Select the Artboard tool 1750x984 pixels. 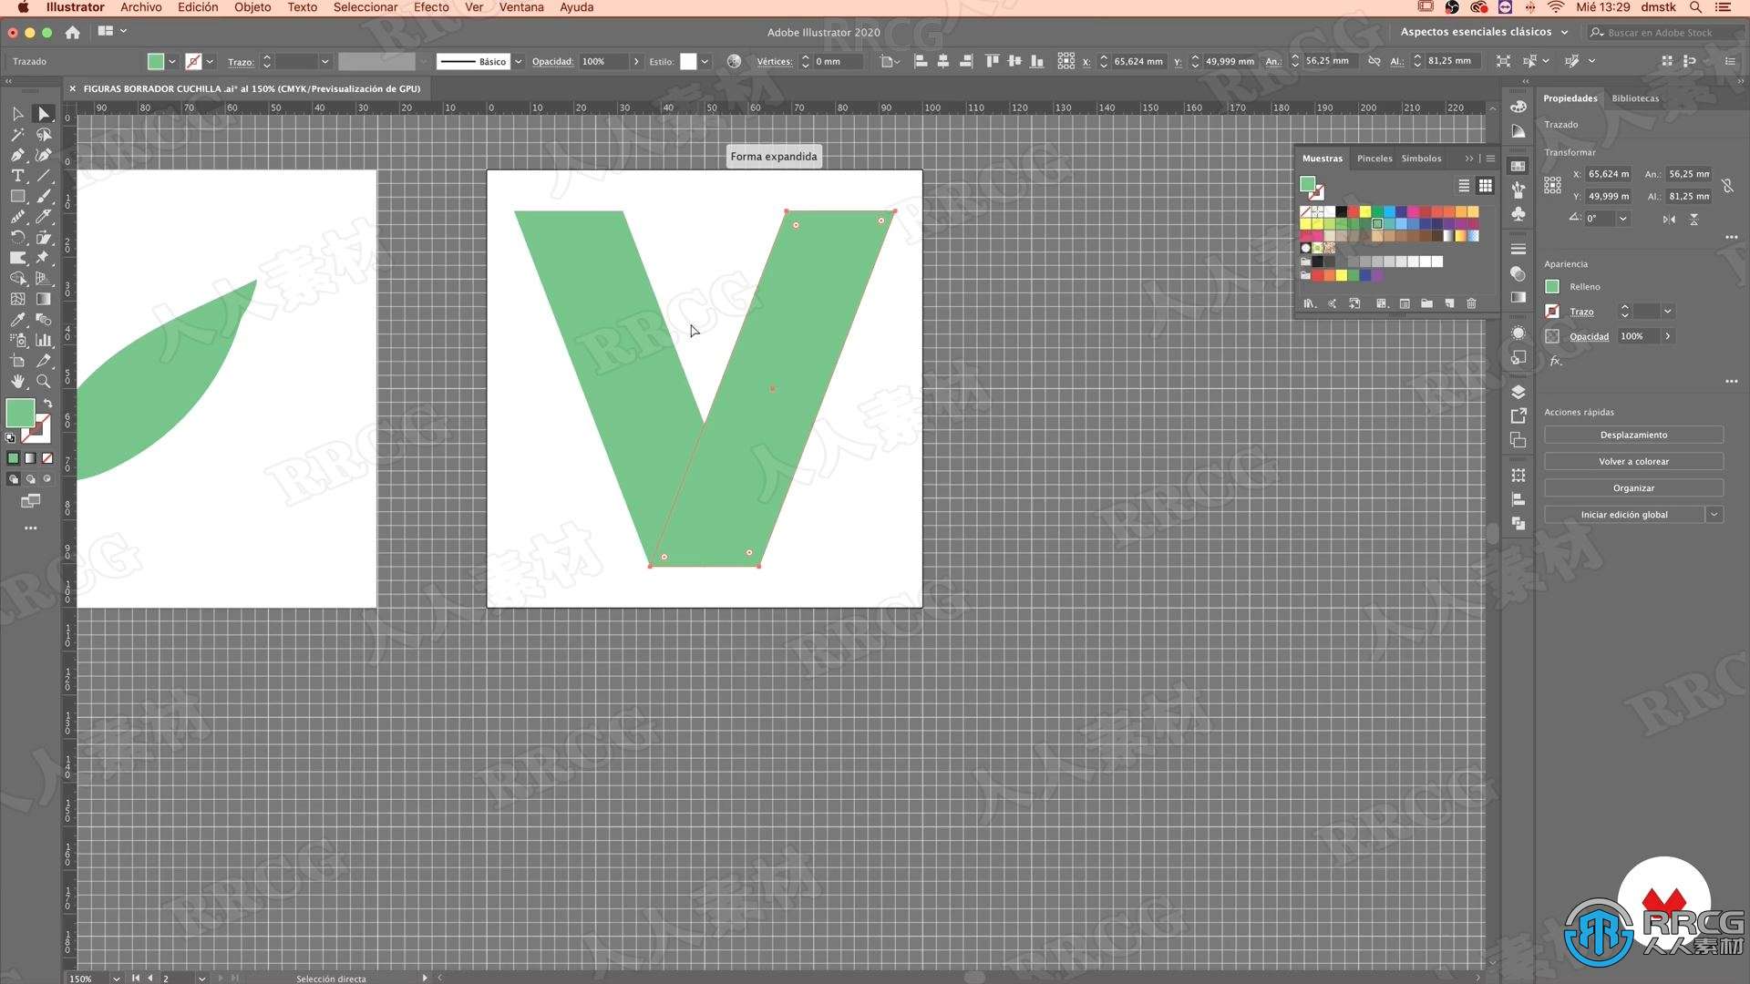coord(17,361)
